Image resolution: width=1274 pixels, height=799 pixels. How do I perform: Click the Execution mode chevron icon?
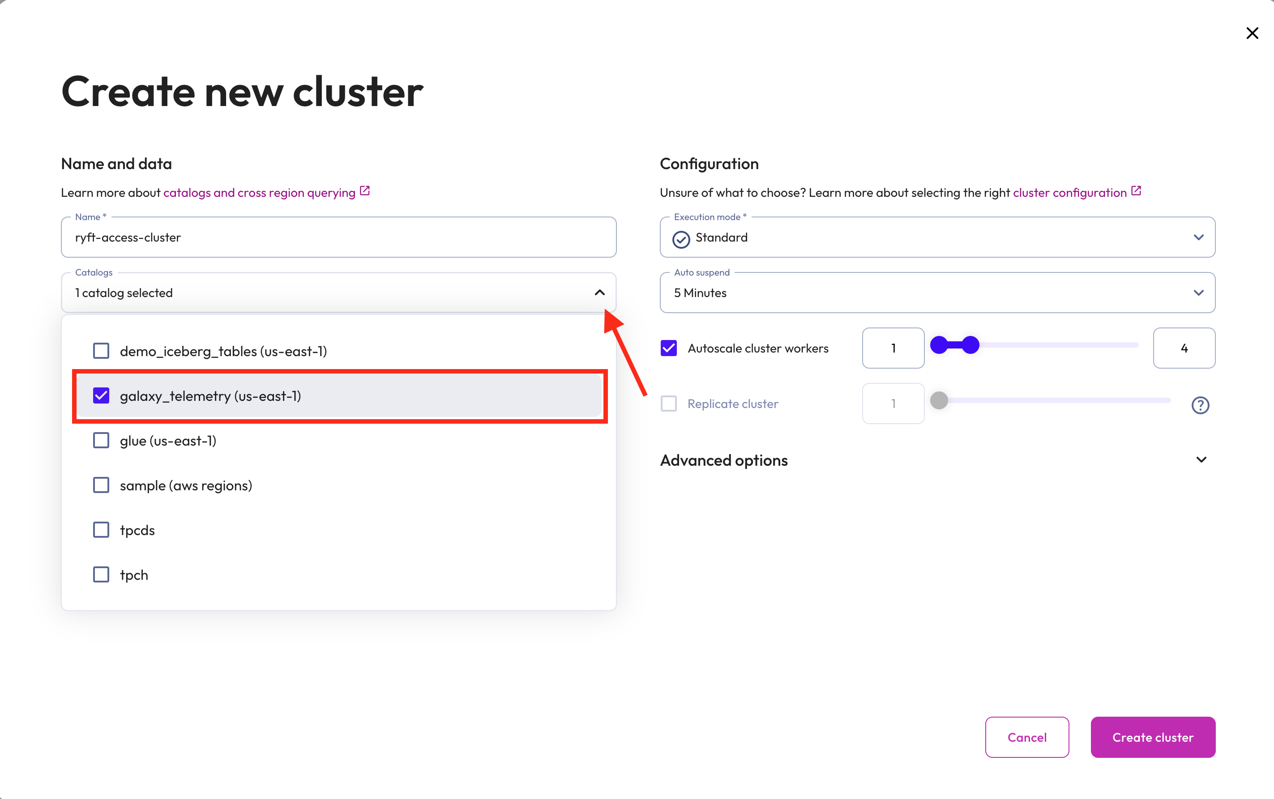tap(1198, 237)
